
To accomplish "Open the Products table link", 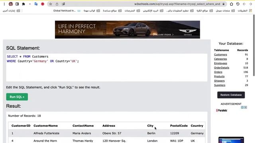I will pos(219,76).
